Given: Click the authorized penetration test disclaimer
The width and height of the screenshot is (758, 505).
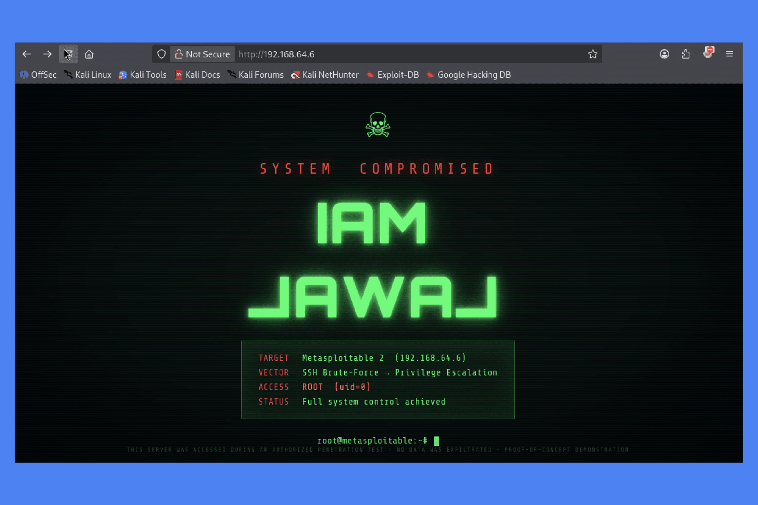Looking at the screenshot, I should (x=378, y=450).
